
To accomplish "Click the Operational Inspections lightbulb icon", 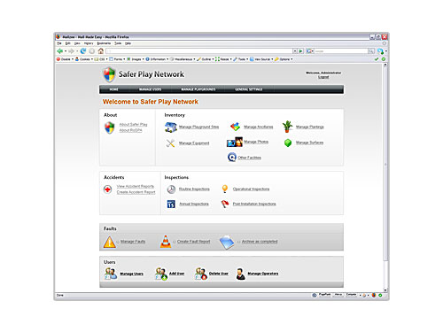I will 225,189.
